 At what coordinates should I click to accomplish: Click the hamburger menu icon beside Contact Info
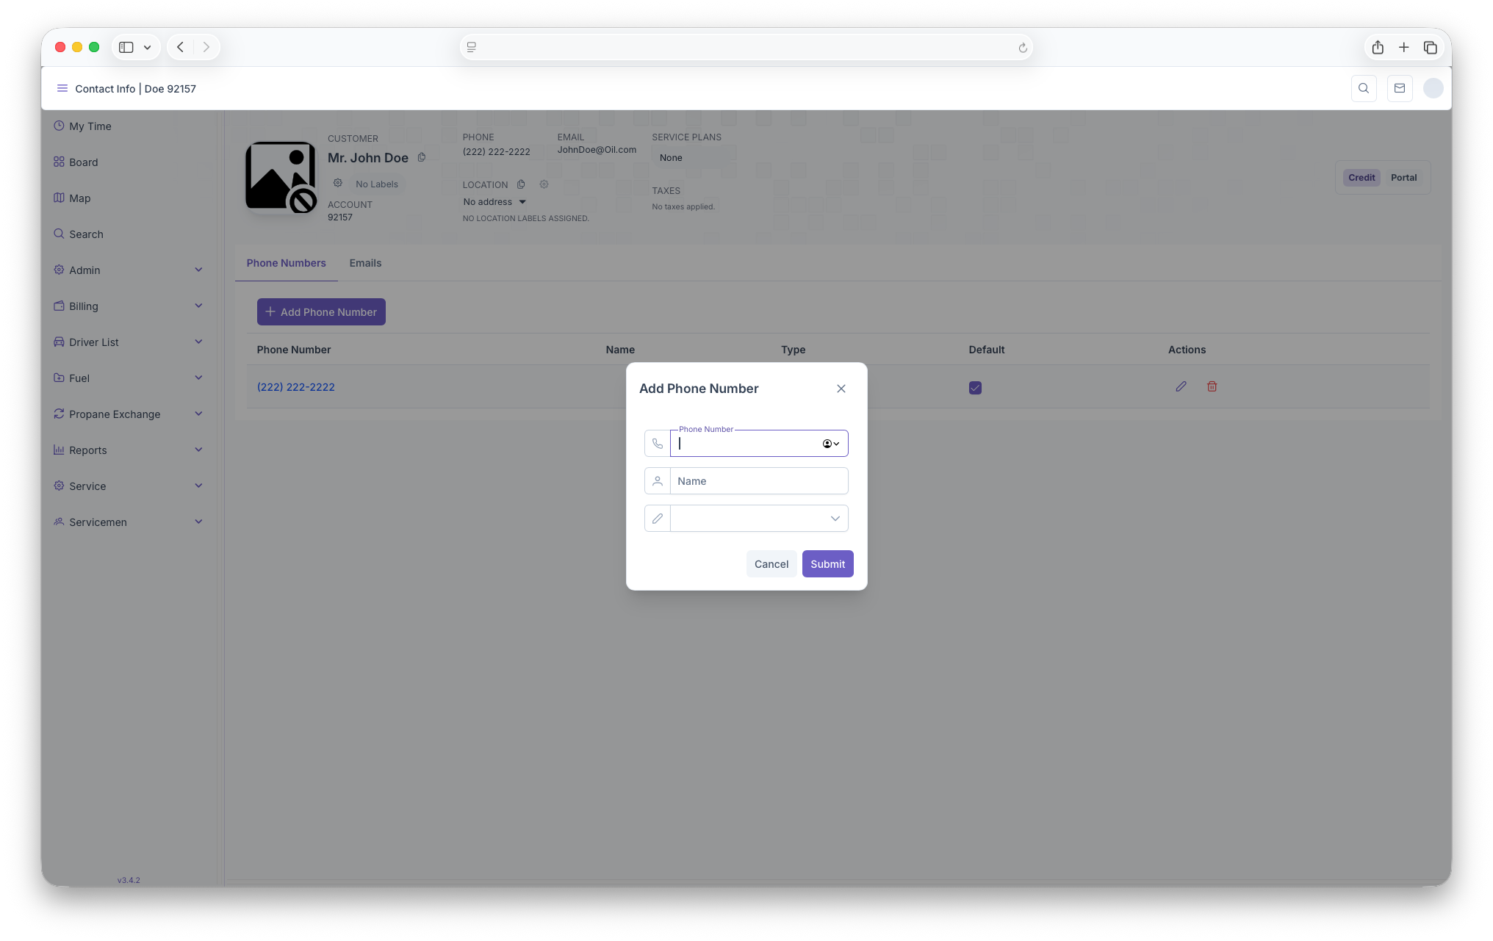pyautogui.click(x=62, y=88)
